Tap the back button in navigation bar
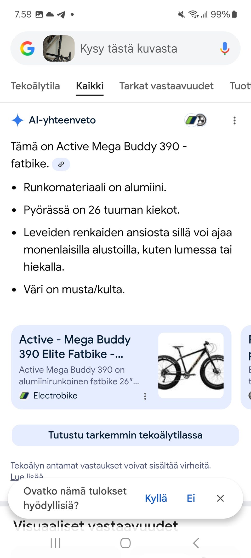 [196, 543]
